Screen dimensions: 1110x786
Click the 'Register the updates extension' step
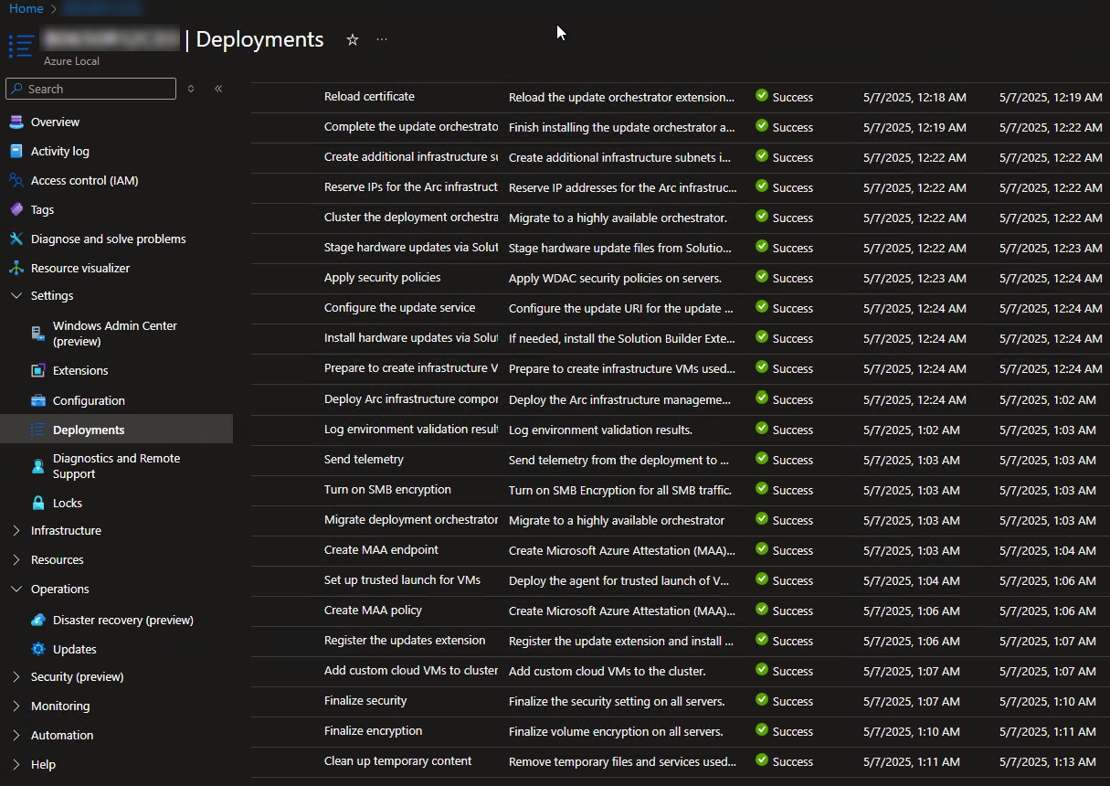pos(405,641)
